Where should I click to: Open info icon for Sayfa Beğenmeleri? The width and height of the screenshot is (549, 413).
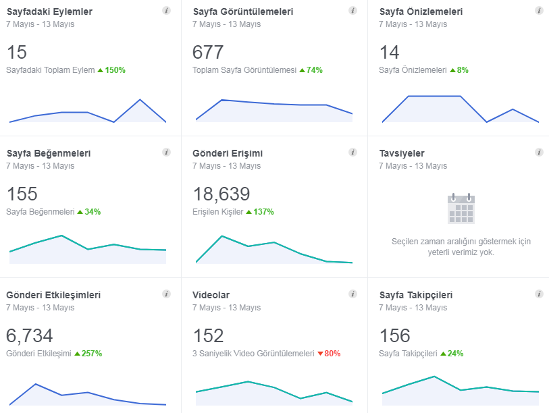pos(166,153)
